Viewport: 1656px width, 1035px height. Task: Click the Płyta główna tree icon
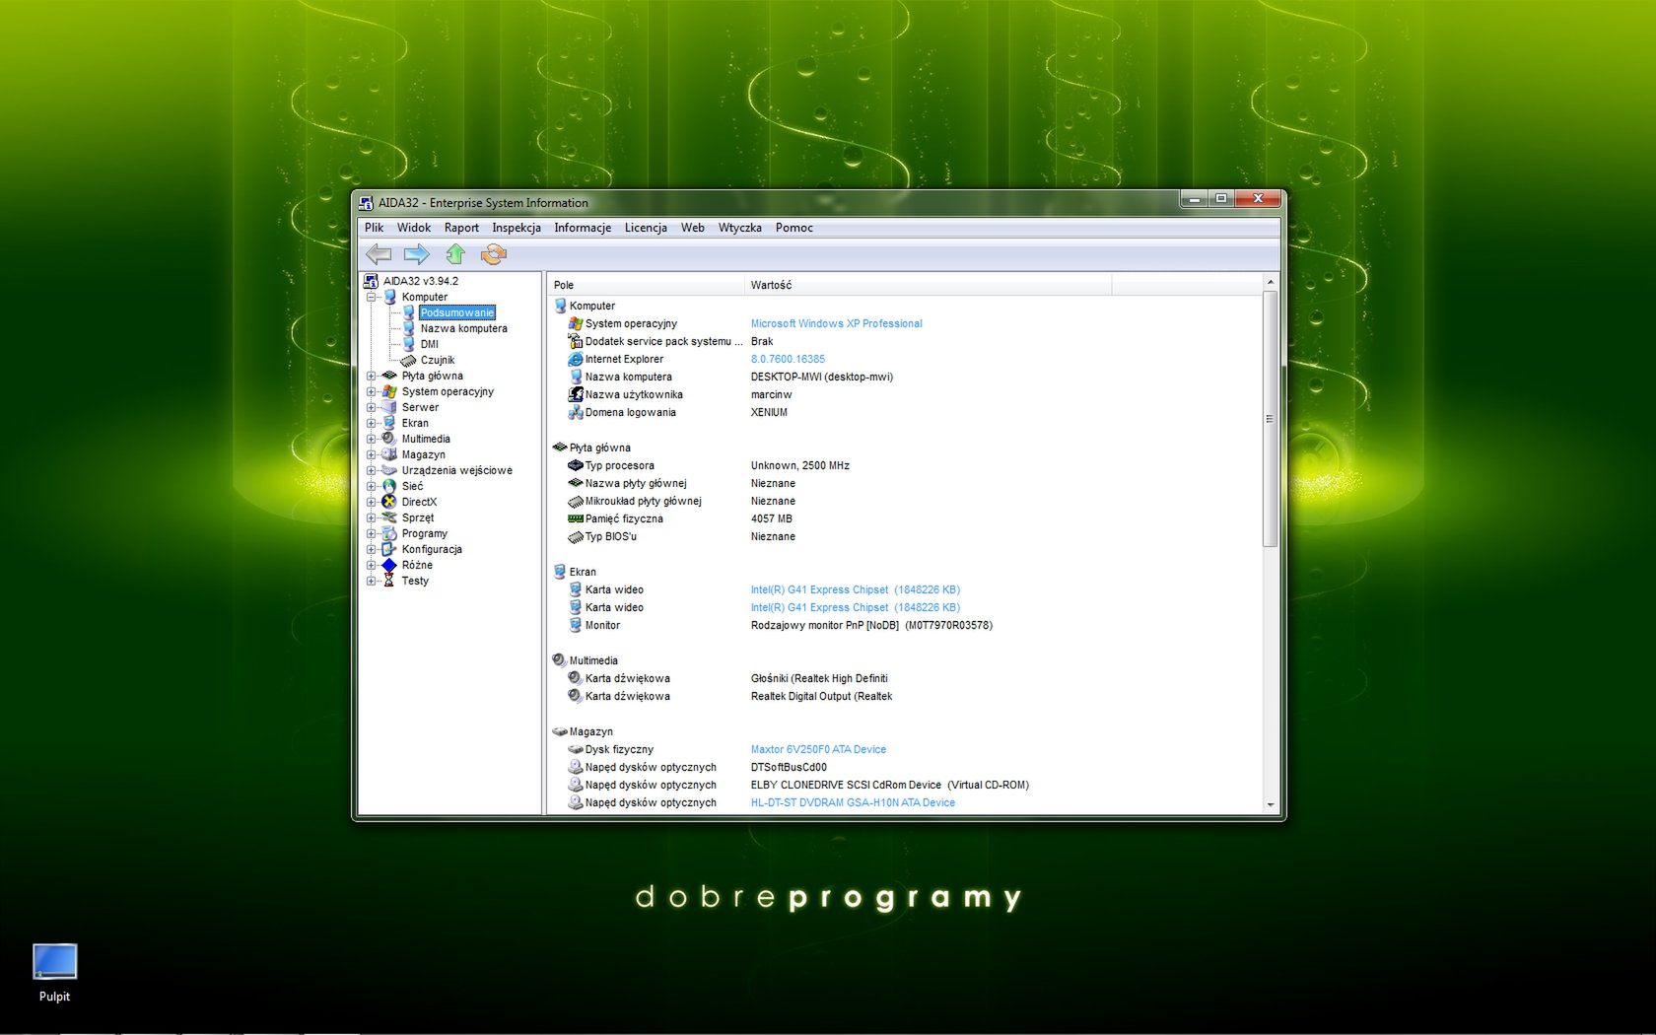pyautogui.click(x=389, y=376)
